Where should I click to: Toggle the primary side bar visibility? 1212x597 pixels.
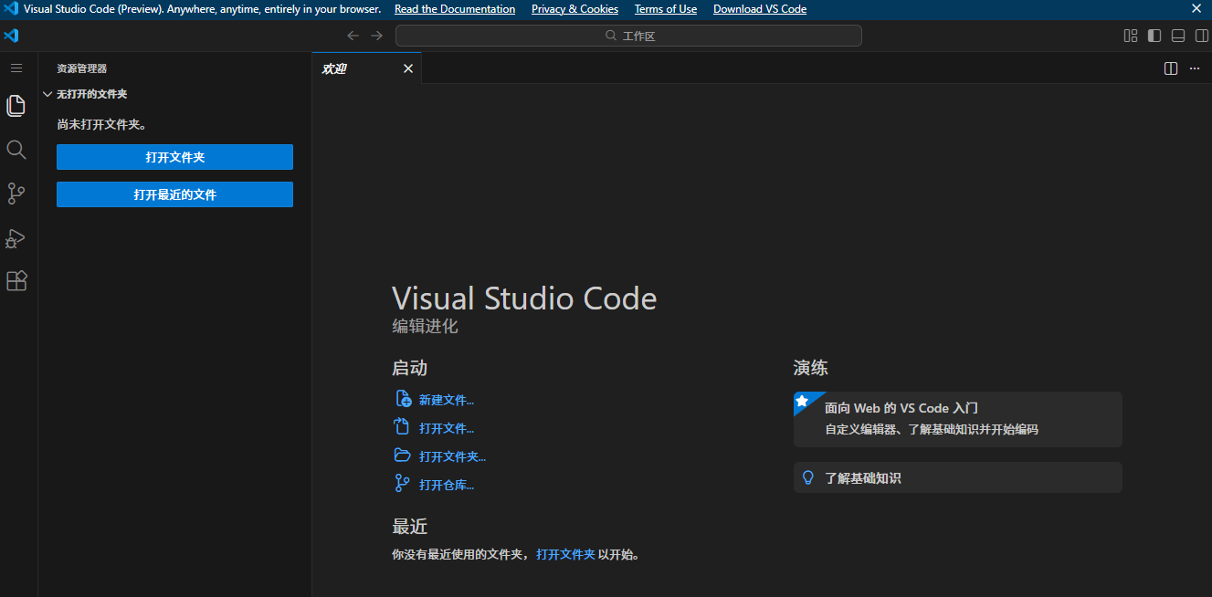pyautogui.click(x=1154, y=36)
